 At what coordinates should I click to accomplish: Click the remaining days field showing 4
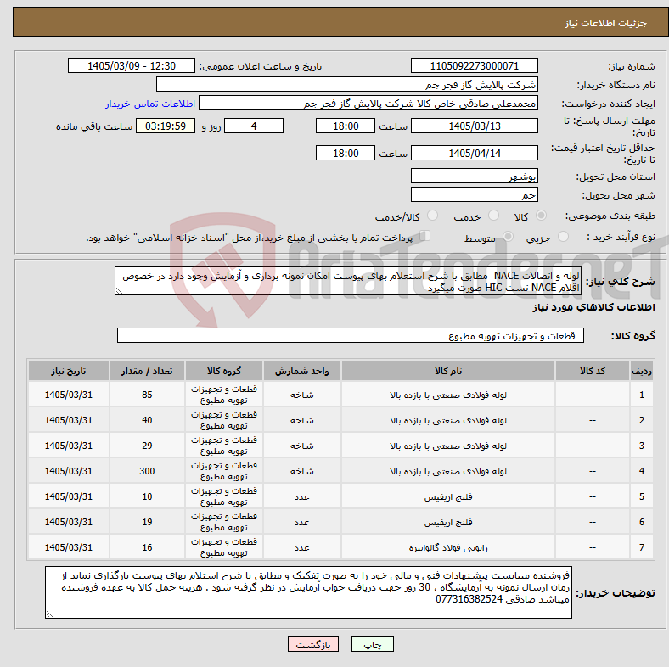click(x=254, y=126)
